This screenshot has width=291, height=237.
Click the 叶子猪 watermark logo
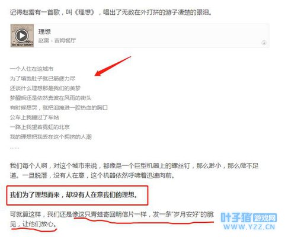tap(236, 217)
